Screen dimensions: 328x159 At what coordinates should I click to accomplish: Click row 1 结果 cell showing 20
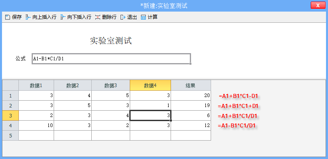(x=191, y=96)
